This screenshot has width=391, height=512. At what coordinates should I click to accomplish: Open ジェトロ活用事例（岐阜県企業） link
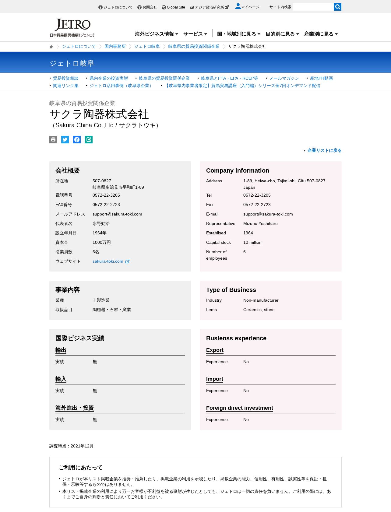[122, 86]
